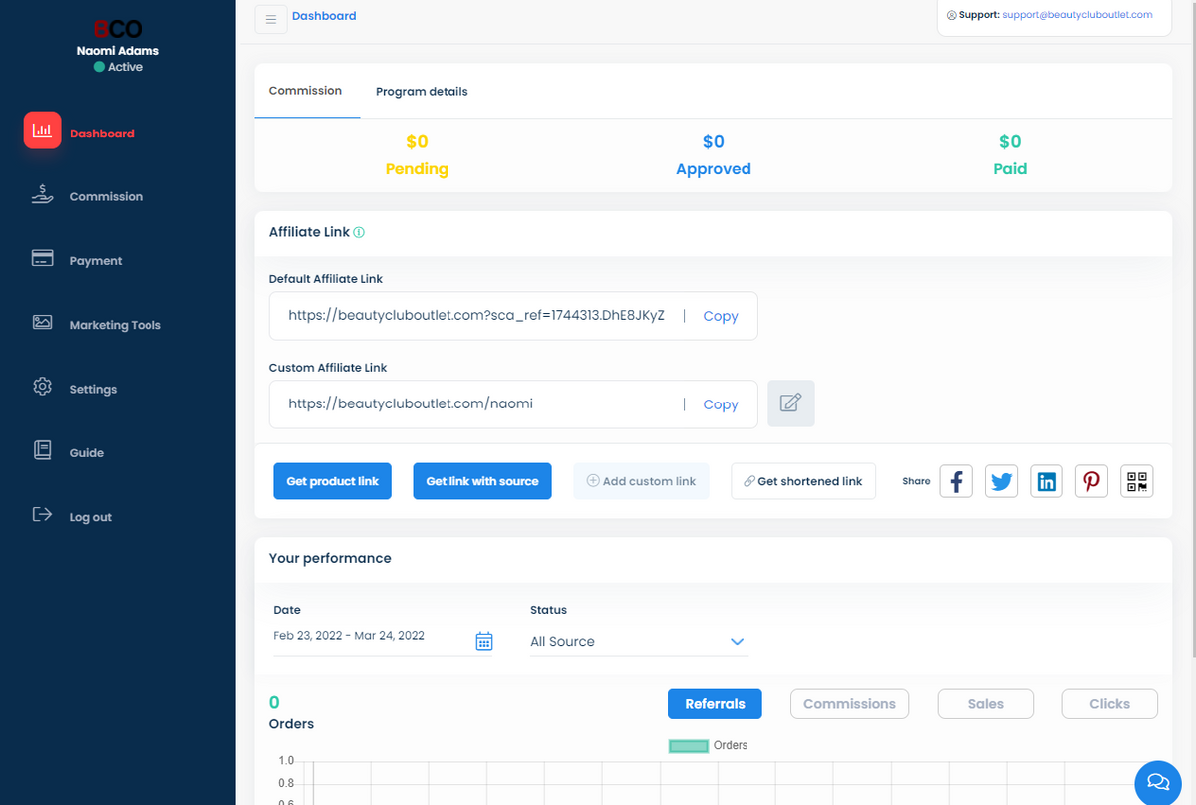Share affiliate link on Facebook
The image size is (1196, 805).
(955, 481)
